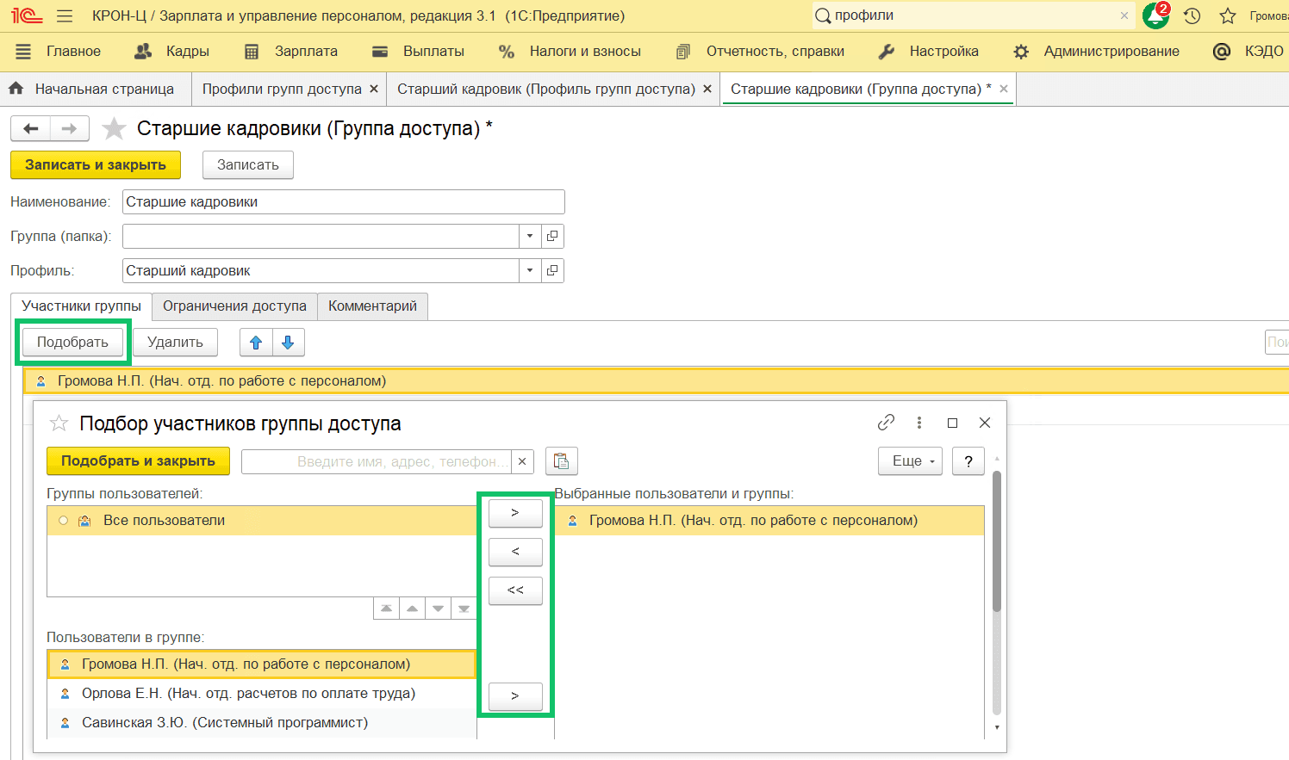Add form to favorites via star beside title

[x=114, y=129]
